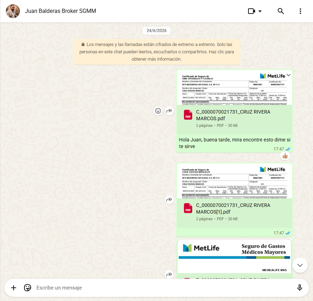Open the emoji and sticker picker
The image size is (313, 301).
coord(28,288)
